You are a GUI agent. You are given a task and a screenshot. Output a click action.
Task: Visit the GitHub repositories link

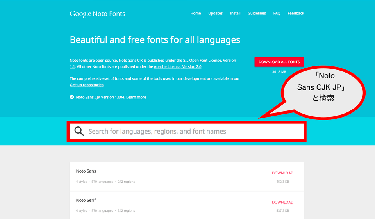(87, 85)
